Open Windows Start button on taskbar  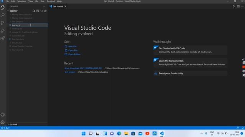pos(83,134)
